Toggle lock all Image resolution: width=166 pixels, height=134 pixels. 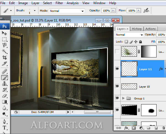(x=140, y=42)
